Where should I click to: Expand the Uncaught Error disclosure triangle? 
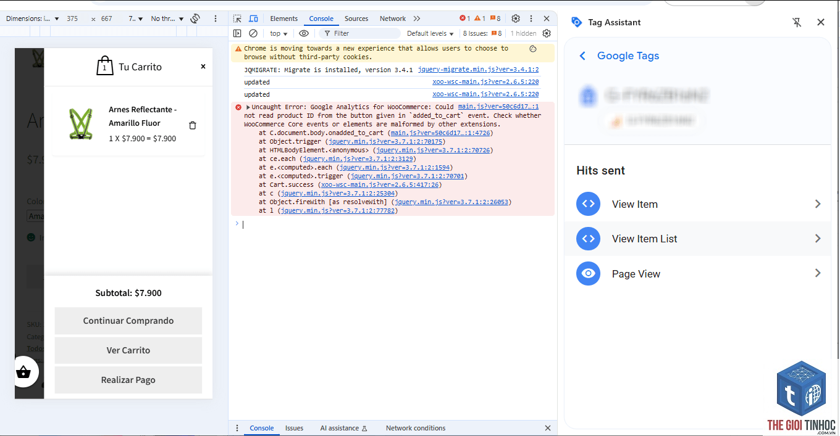pos(248,107)
